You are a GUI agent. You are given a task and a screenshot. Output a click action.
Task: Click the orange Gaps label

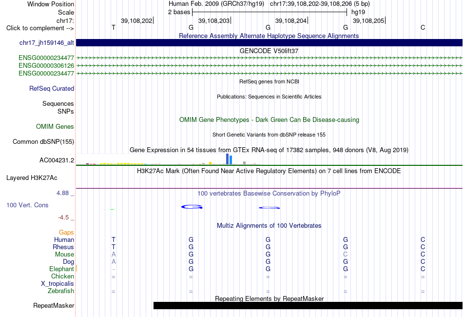coord(66,233)
